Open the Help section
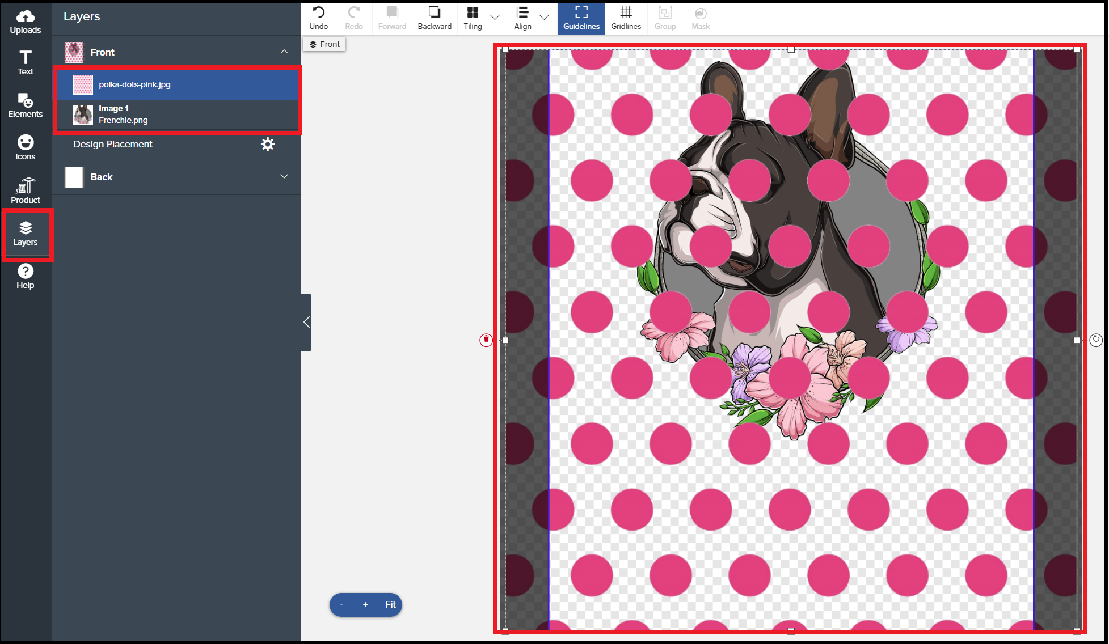 pos(26,277)
